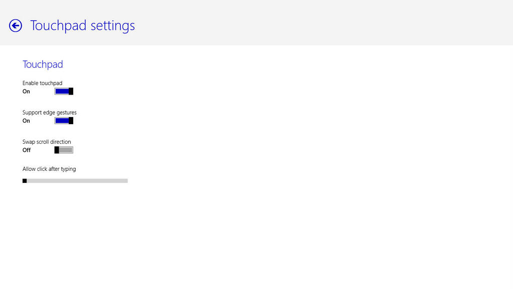Disable the Support edge gestures switch

click(64, 121)
